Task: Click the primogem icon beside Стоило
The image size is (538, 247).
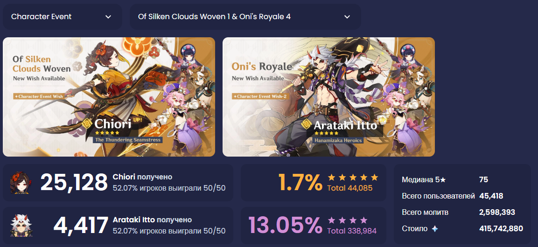Action: coord(435,229)
